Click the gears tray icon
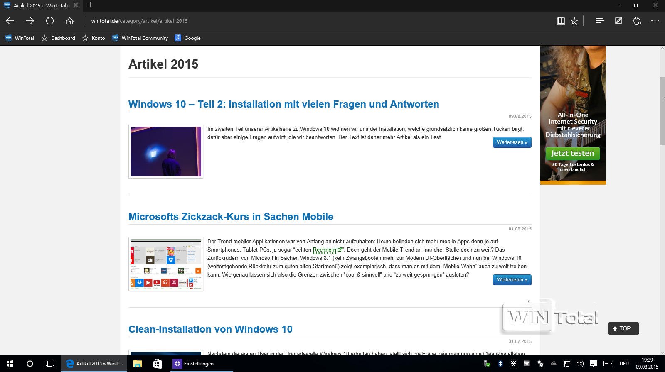The image size is (665, 372). pos(540,364)
